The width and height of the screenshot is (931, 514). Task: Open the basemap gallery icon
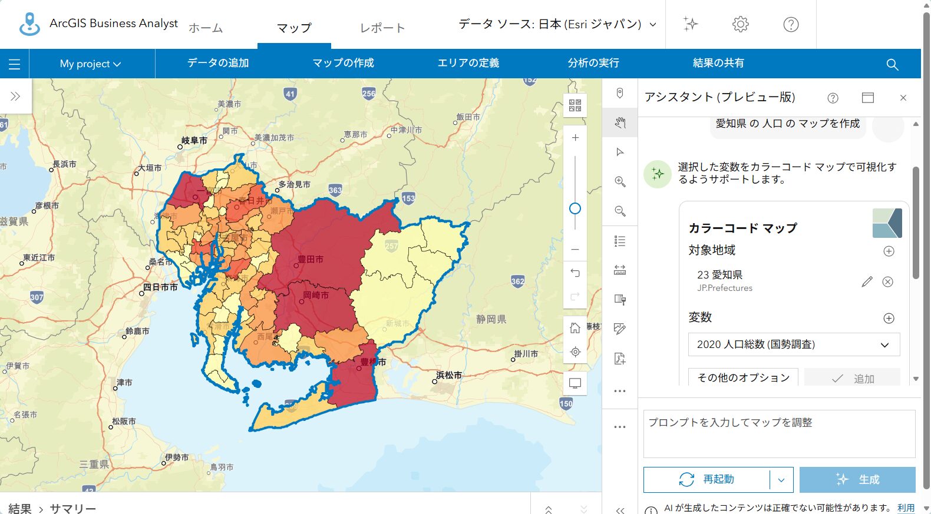575,106
